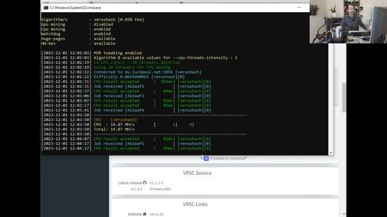
Task: Click the HW-Aes available line
Action: (78, 43)
